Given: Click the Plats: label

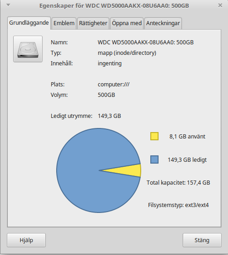Looking at the screenshot, I should tap(58, 85).
